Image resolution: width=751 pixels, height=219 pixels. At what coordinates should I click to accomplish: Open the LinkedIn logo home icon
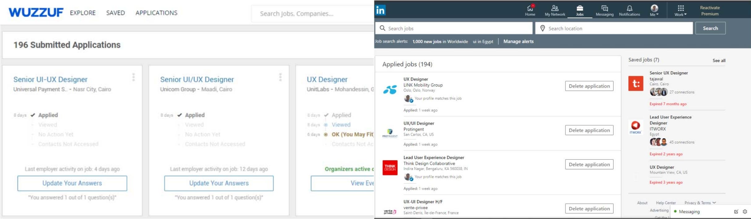380,10
